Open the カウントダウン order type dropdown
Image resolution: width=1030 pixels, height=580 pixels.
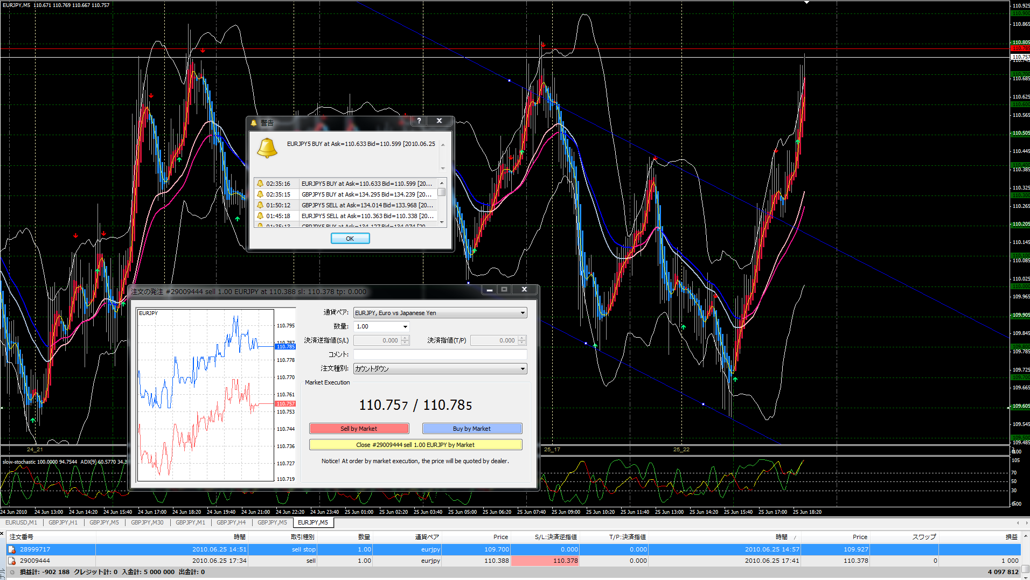coord(523,369)
